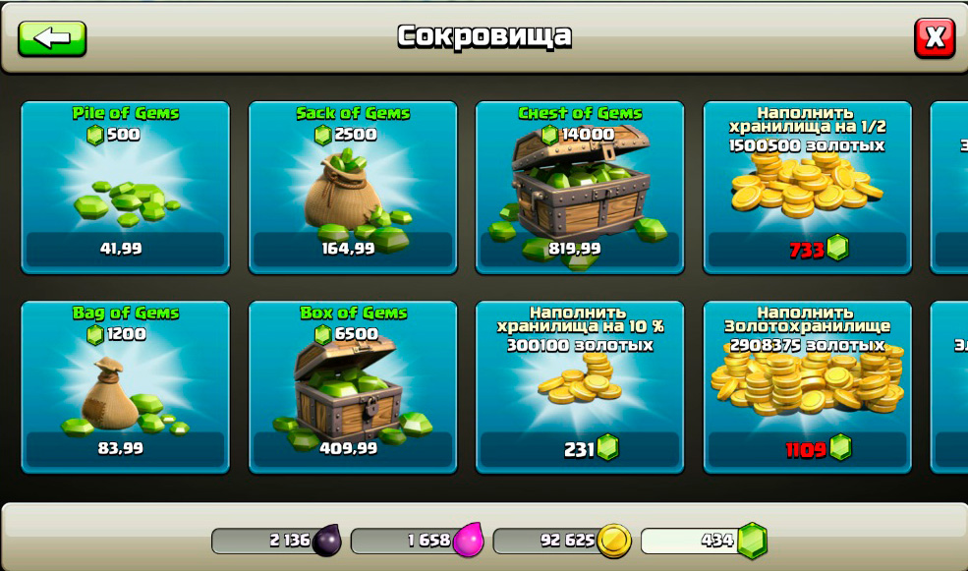Click the gold coin resource icon

pos(614,541)
